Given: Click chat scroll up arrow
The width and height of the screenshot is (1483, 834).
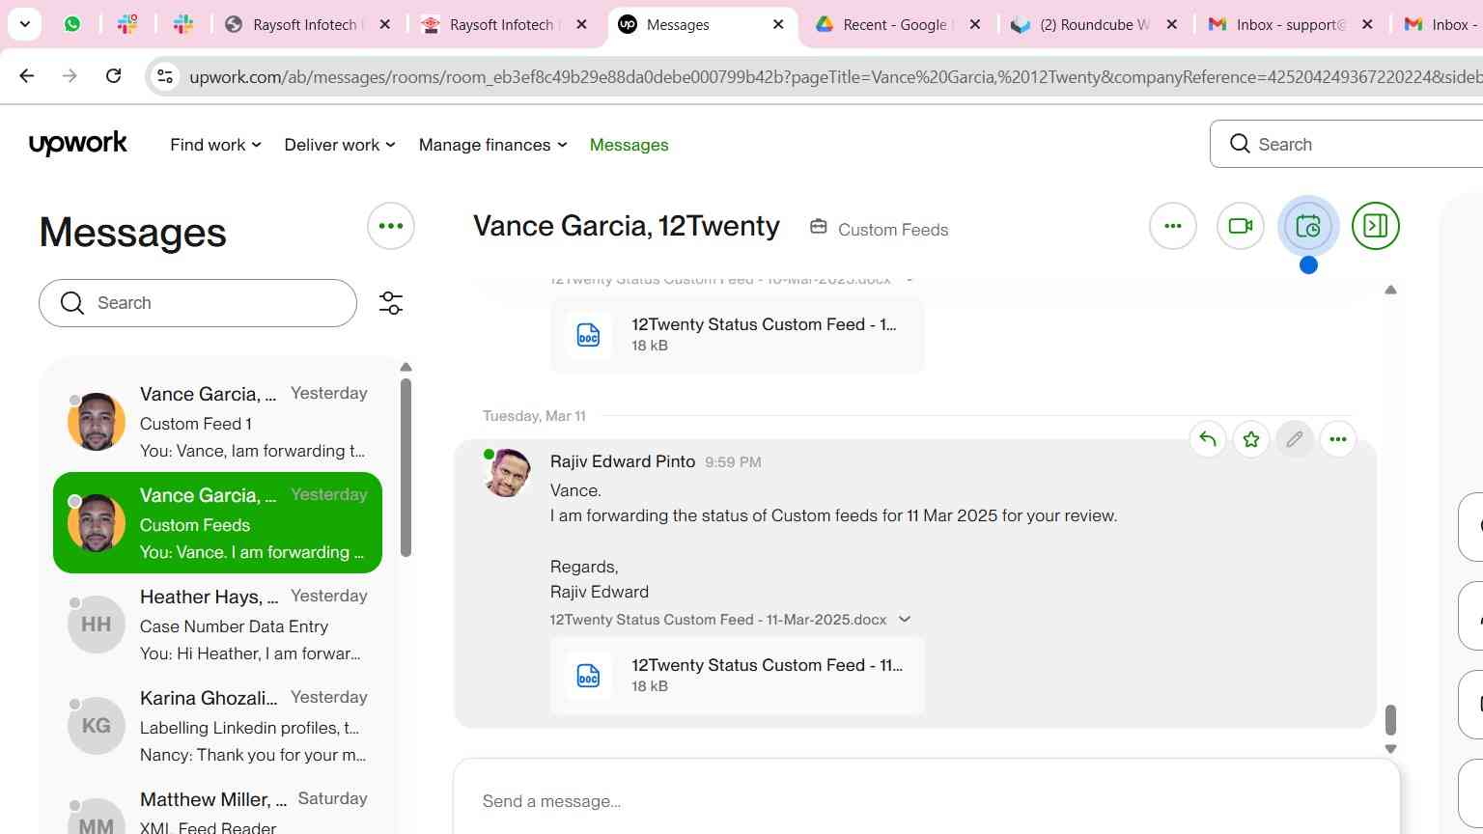Looking at the screenshot, I should tap(1390, 290).
